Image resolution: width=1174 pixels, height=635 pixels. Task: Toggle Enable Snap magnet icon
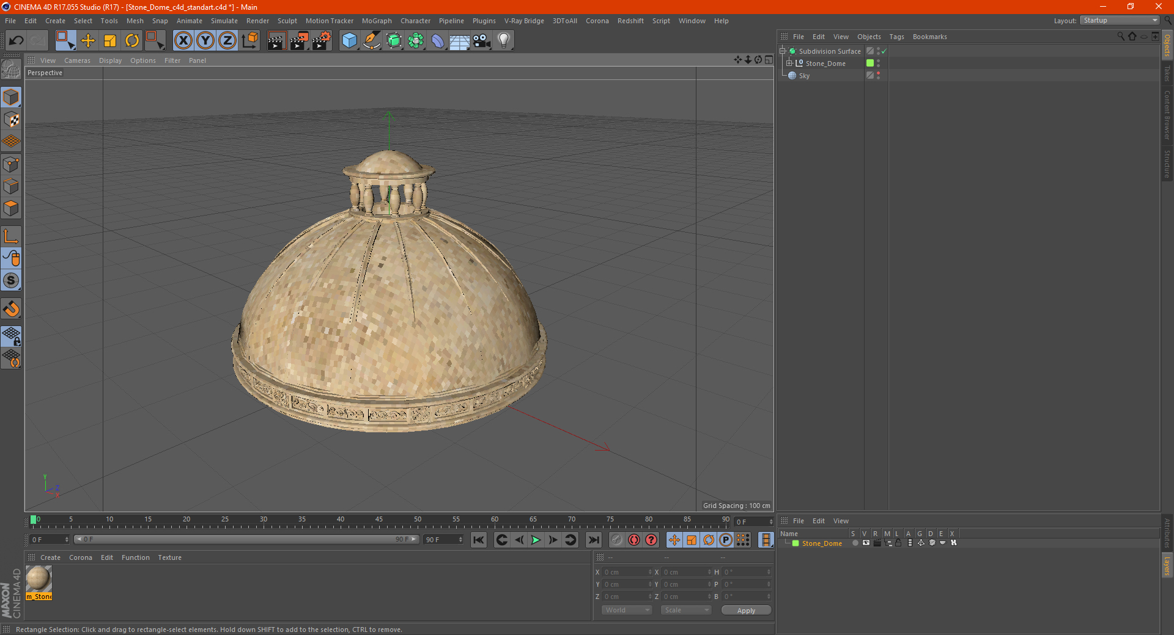click(11, 309)
